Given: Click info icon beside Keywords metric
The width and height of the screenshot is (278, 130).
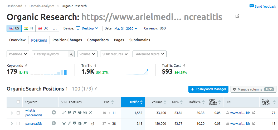Looking at the screenshot, I should click(x=26, y=66).
